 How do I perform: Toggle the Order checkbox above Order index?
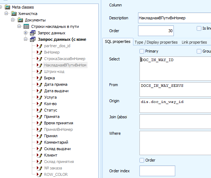(x=142, y=160)
